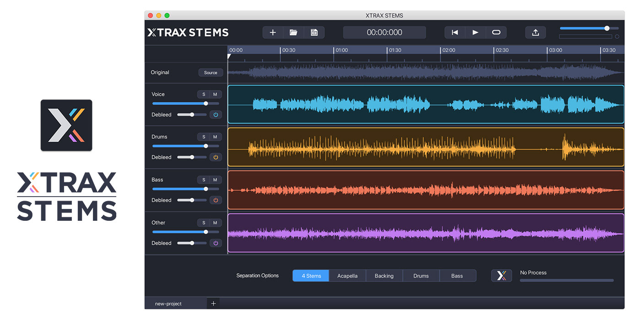Viewport: 641px width, 320px height.
Task: Export stems with the share icon
Action: 536,32
